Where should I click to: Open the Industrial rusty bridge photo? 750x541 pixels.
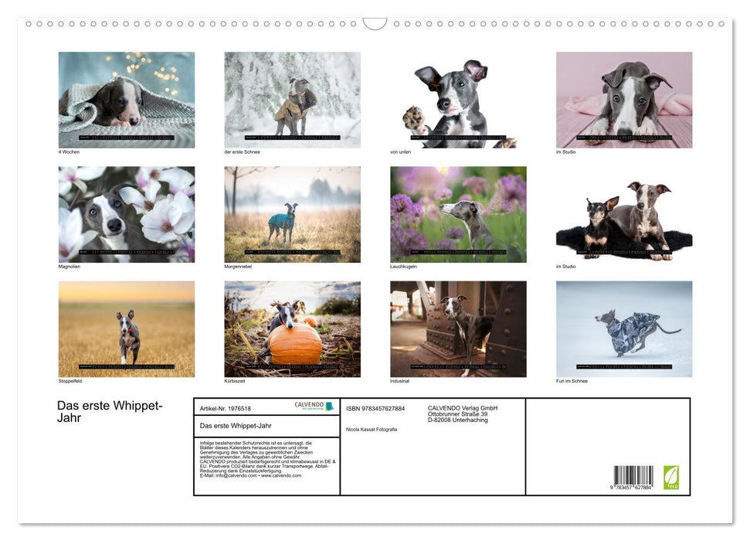click(x=457, y=328)
